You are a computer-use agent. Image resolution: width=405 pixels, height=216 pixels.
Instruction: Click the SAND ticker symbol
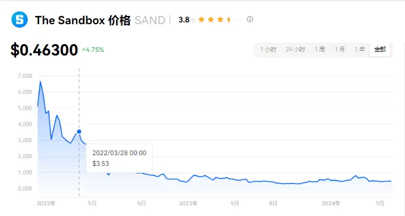coord(150,20)
